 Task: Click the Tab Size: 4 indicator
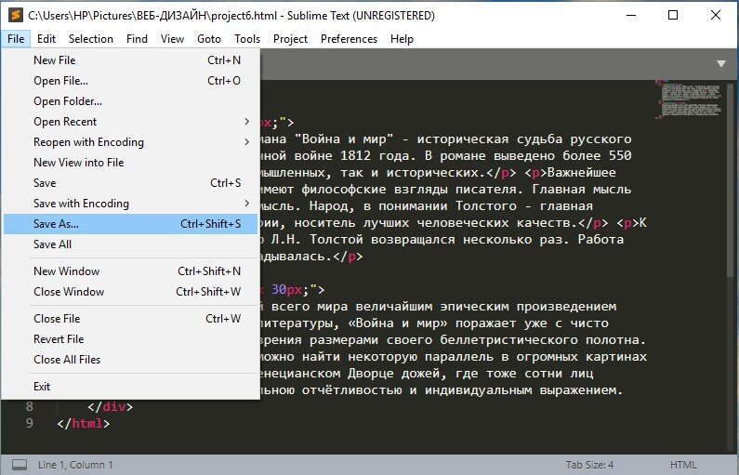[589, 465]
